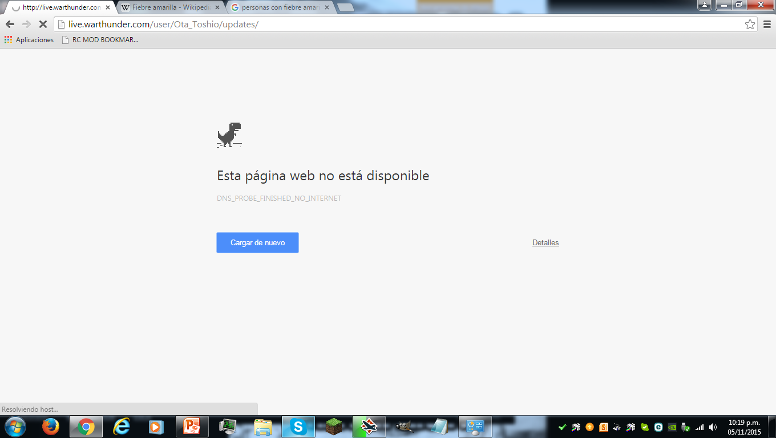
Task: Launch Skype from the taskbar
Action: point(298,426)
